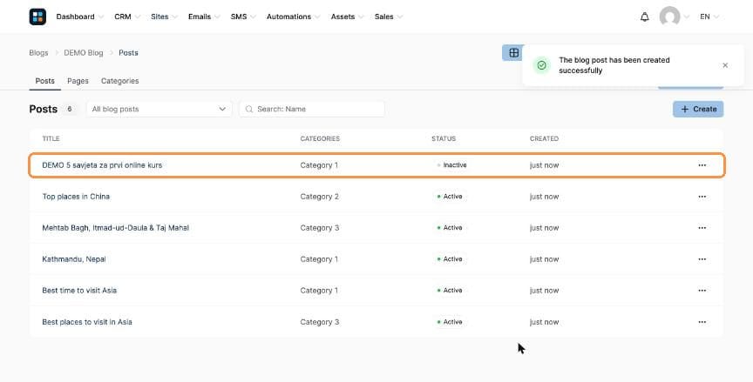
Task: Open options menu for Mehtab Bagh post
Action: (702, 228)
